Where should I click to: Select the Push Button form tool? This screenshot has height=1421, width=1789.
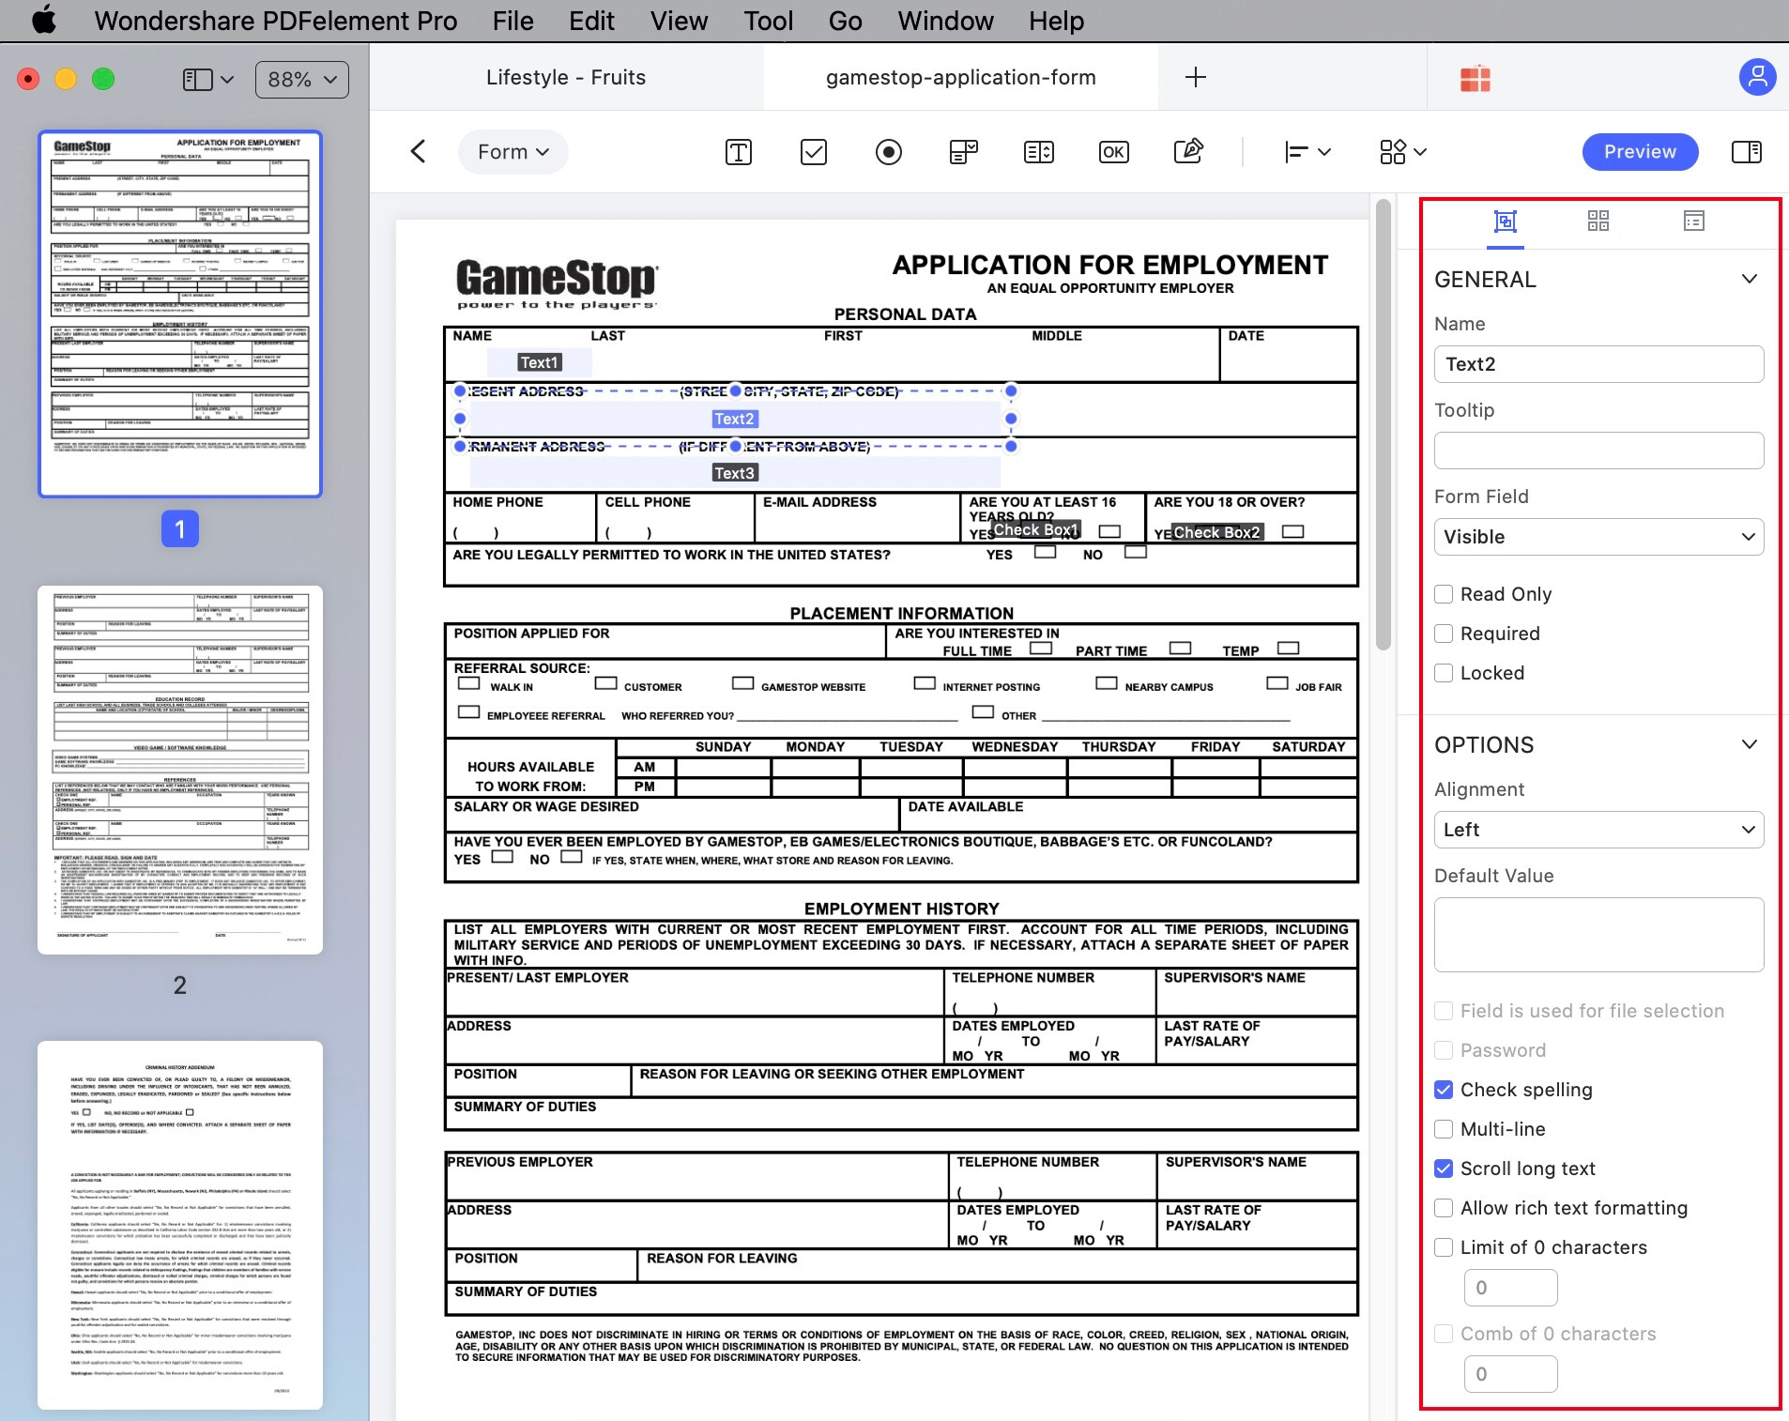pyautogui.click(x=1113, y=152)
